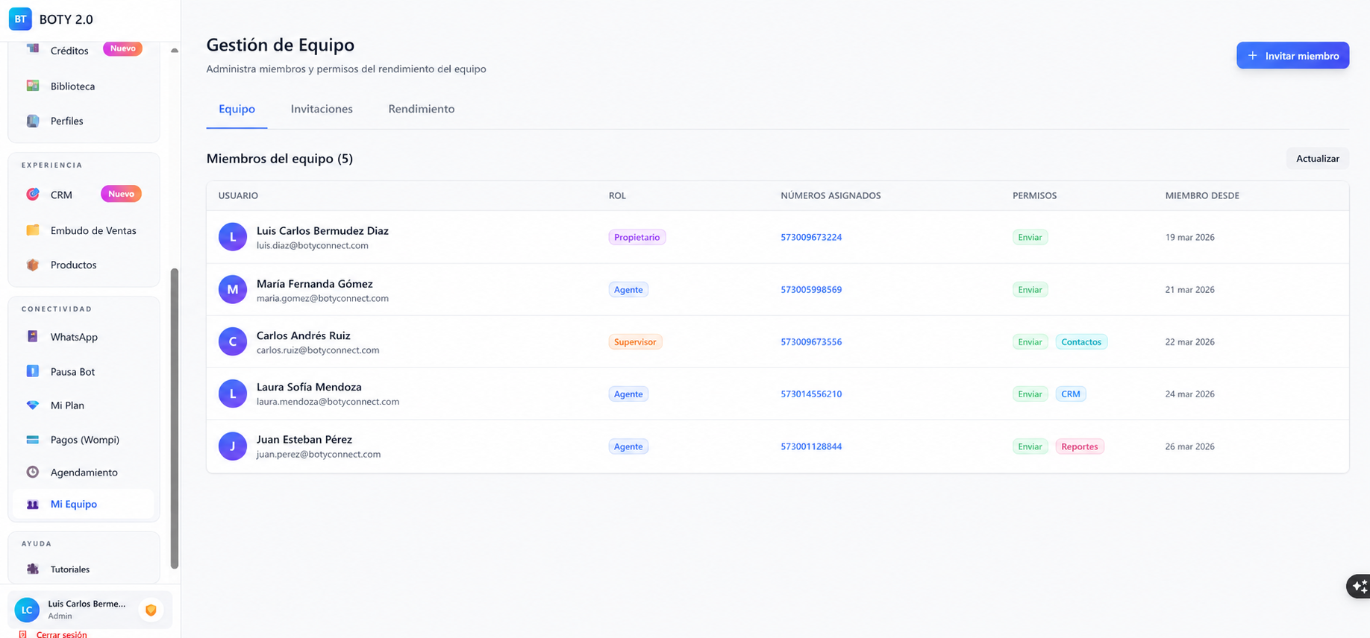1370x638 pixels.
Task: Click Luis Carlos Bermudez Diaz's avatar
Action: click(x=233, y=237)
